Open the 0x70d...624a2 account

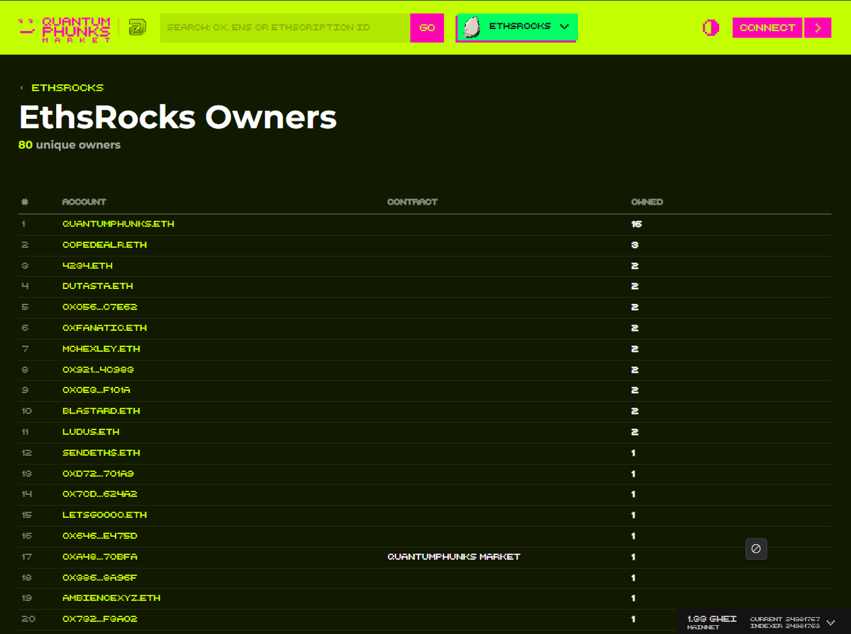point(99,494)
